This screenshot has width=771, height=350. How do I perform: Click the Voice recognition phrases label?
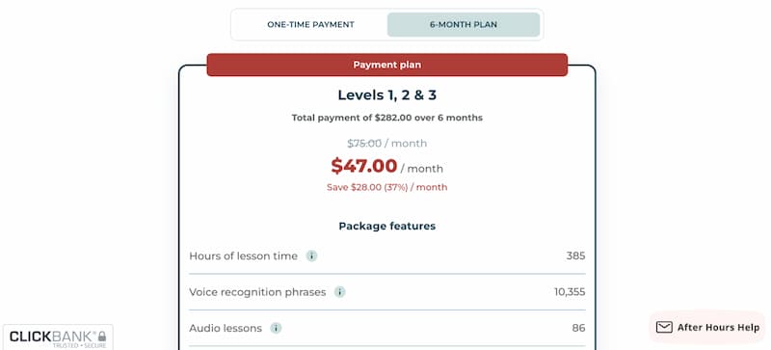pos(257,292)
